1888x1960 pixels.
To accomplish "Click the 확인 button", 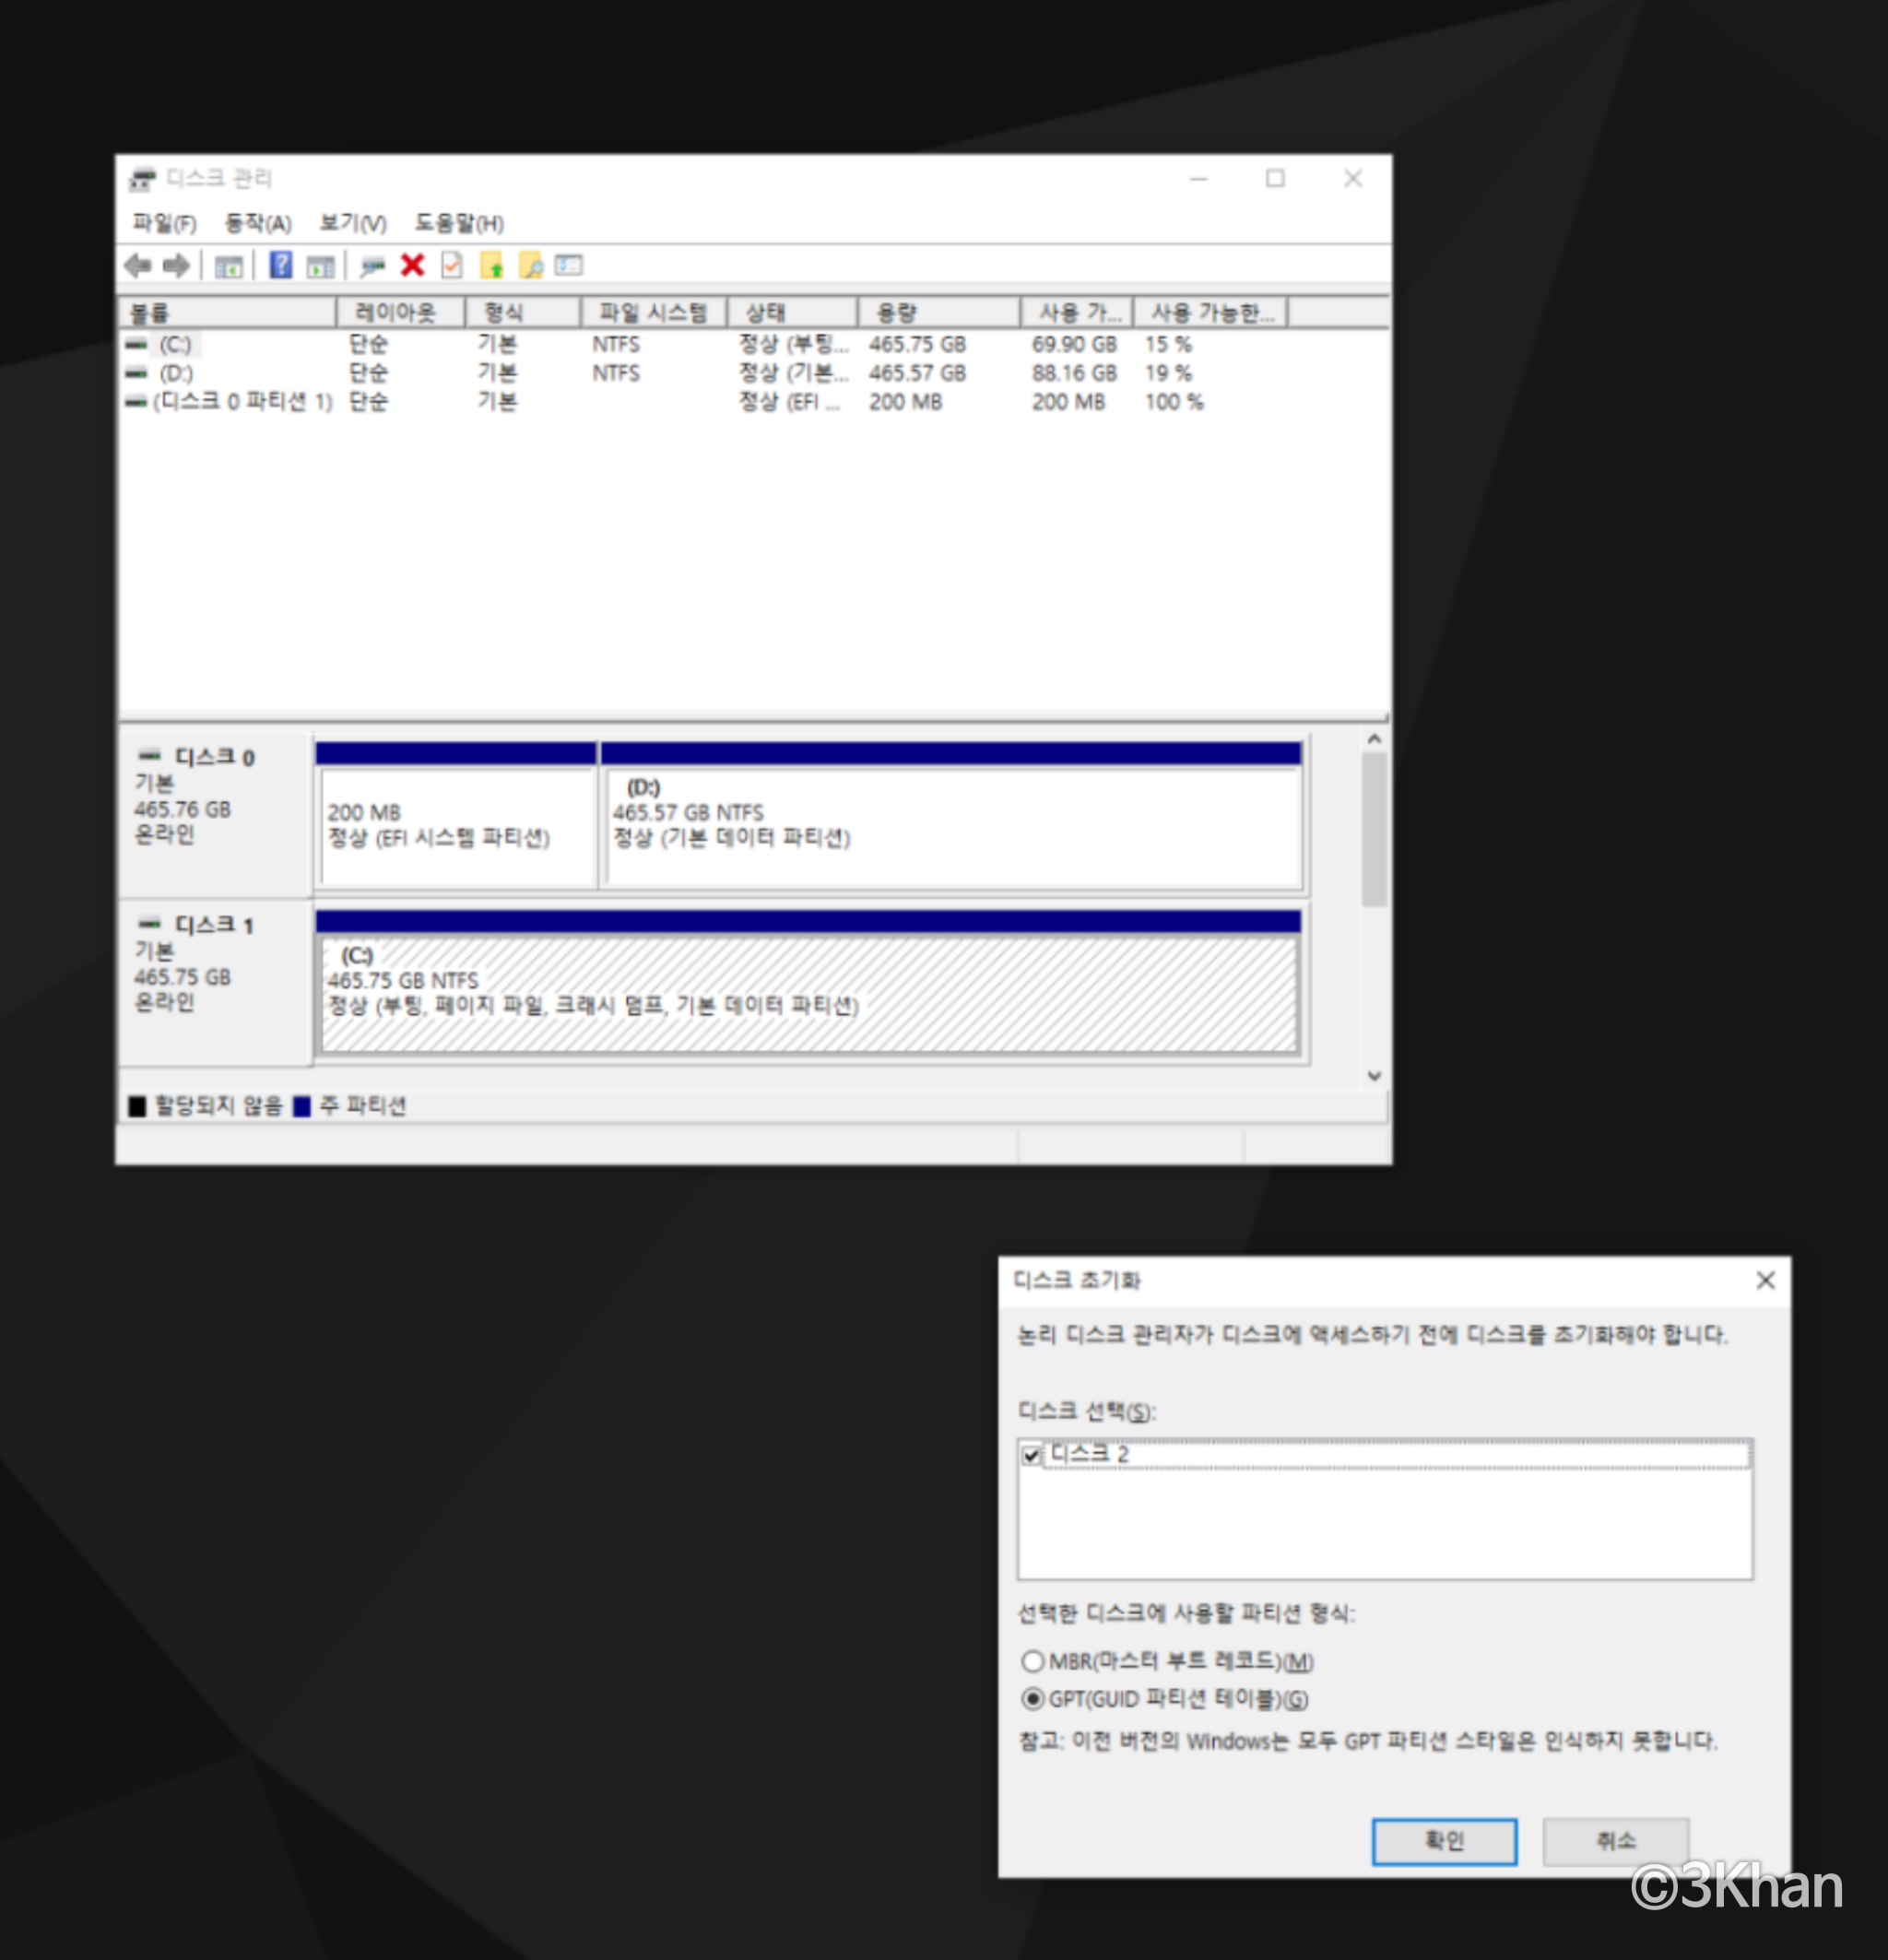I will (1444, 1841).
